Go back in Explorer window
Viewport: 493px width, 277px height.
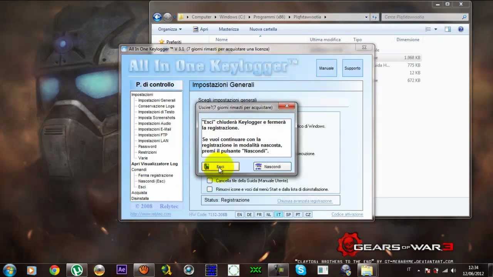click(157, 17)
